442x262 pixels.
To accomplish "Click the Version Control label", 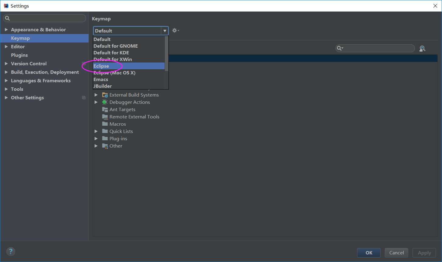I will [29, 64].
